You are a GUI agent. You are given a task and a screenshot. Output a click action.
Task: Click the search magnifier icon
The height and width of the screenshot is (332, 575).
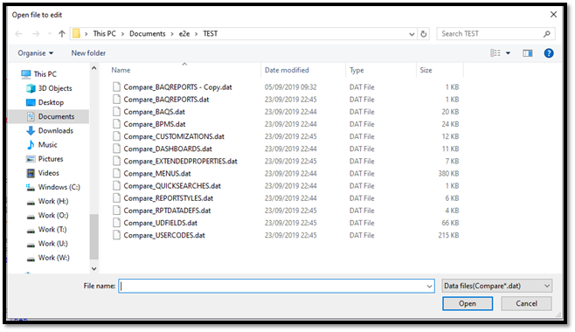[x=547, y=34]
